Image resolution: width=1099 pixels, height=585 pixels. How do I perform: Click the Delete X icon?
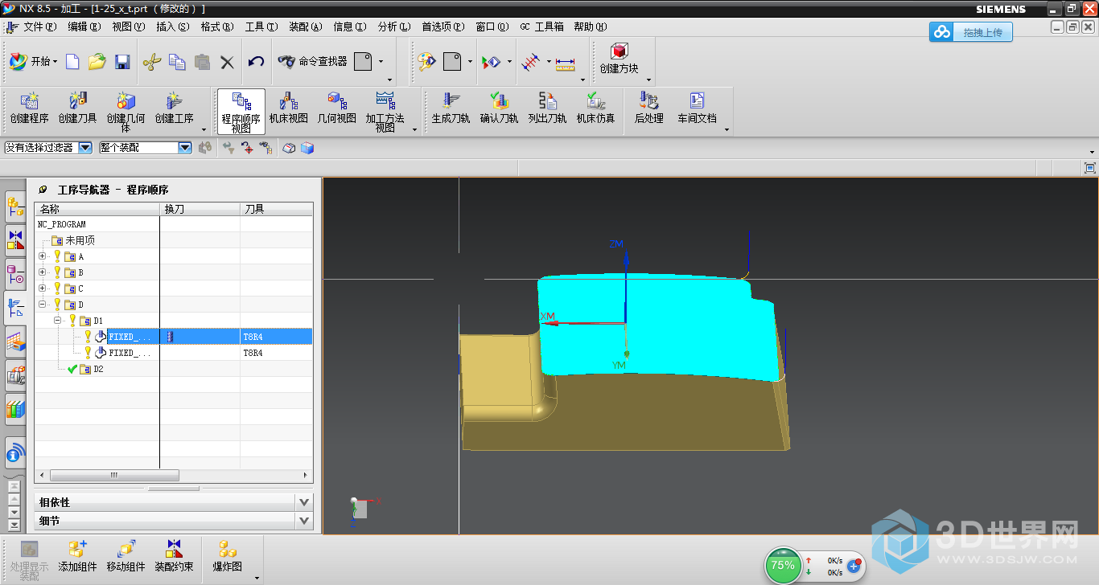[227, 62]
